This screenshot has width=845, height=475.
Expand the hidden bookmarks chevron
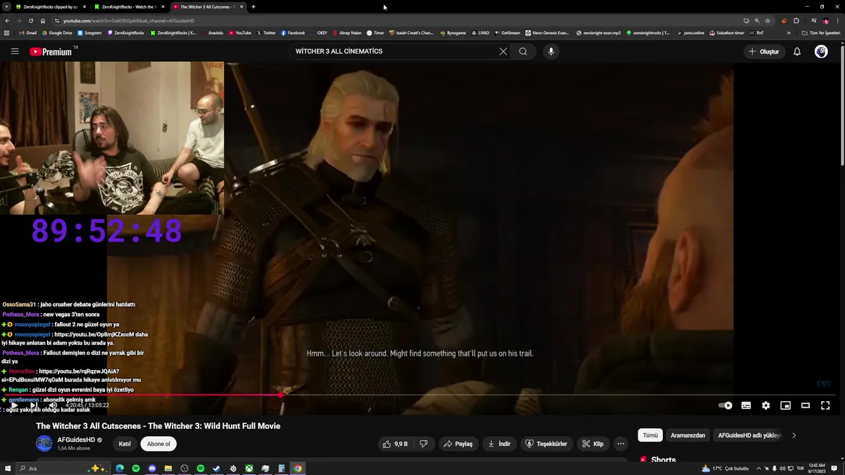(x=788, y=32)
